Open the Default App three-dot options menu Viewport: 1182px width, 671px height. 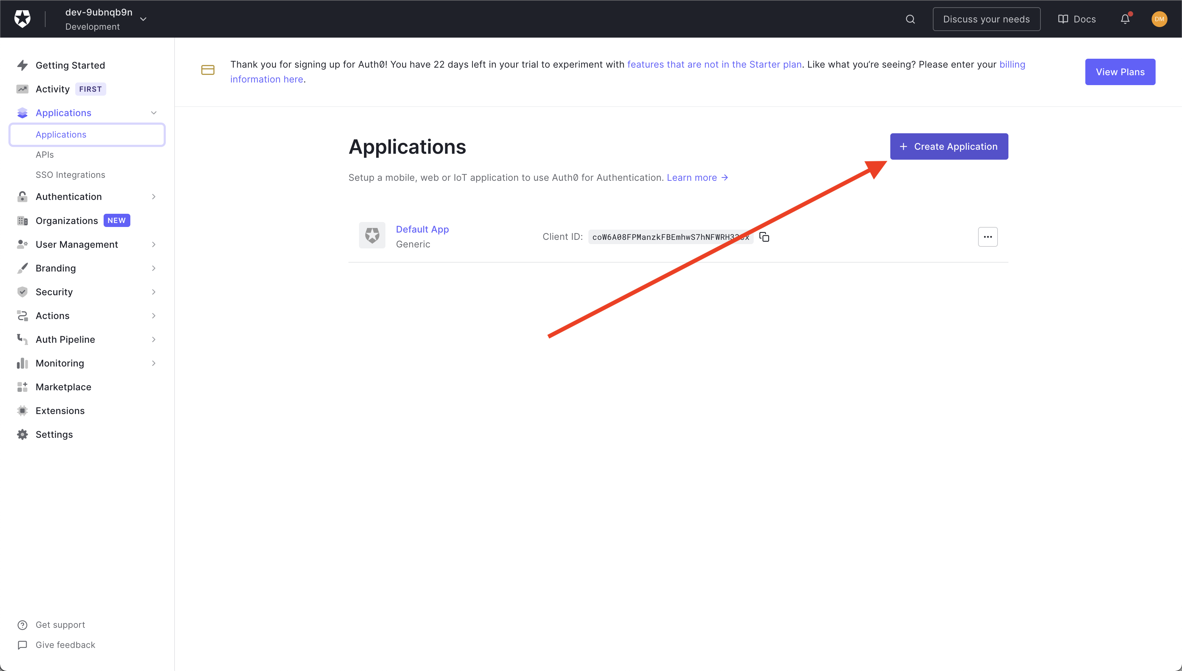coord(987,237)
